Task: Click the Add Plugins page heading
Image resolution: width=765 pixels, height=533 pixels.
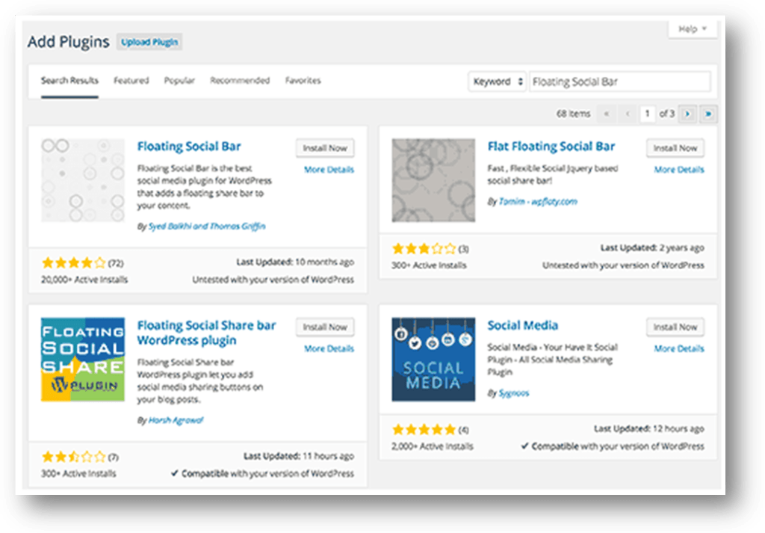Action: pyautogui.click(x=68, y=42)
